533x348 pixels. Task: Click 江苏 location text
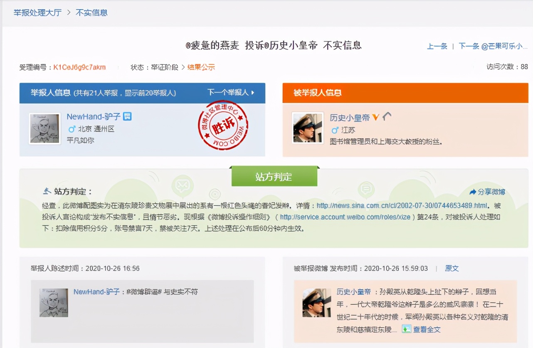point(348,130)
